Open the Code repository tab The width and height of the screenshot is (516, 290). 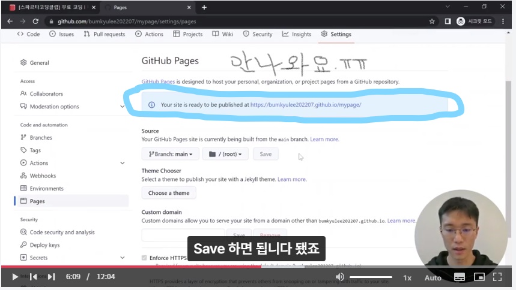point(28,34)
